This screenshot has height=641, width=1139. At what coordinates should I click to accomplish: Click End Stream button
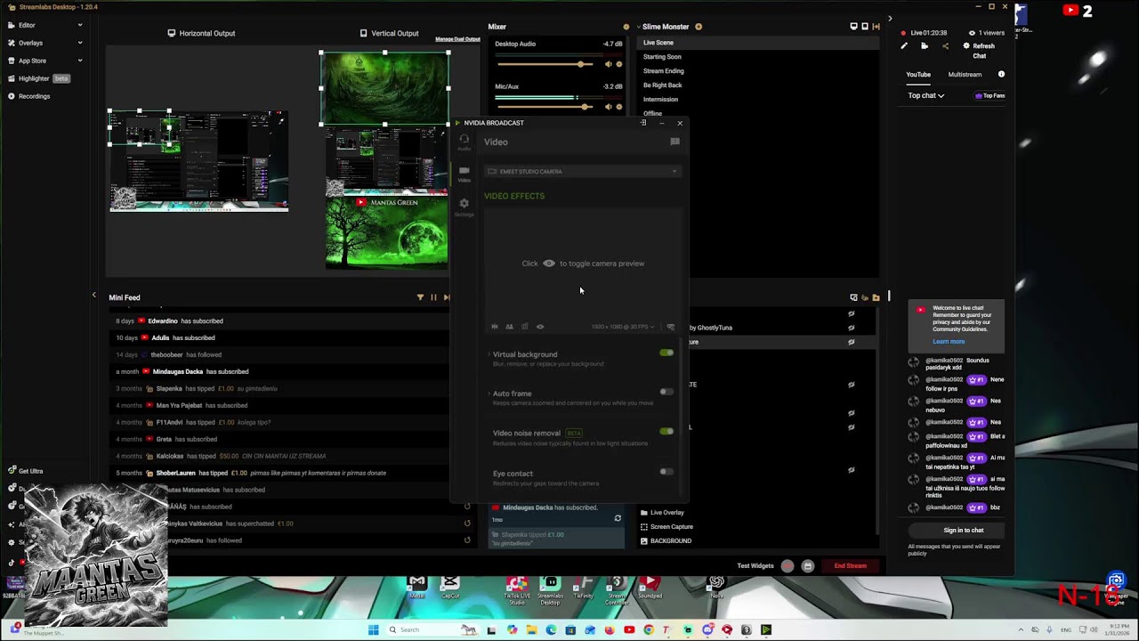[x=850, y=565]
